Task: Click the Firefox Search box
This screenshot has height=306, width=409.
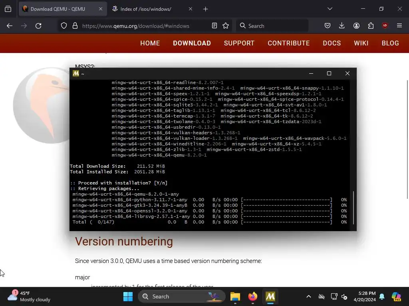Action: [272, 26]
